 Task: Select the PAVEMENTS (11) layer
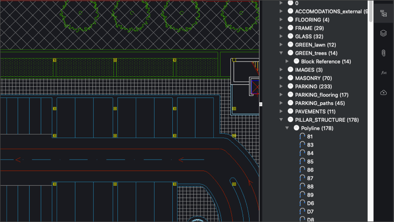click(315, 112)
